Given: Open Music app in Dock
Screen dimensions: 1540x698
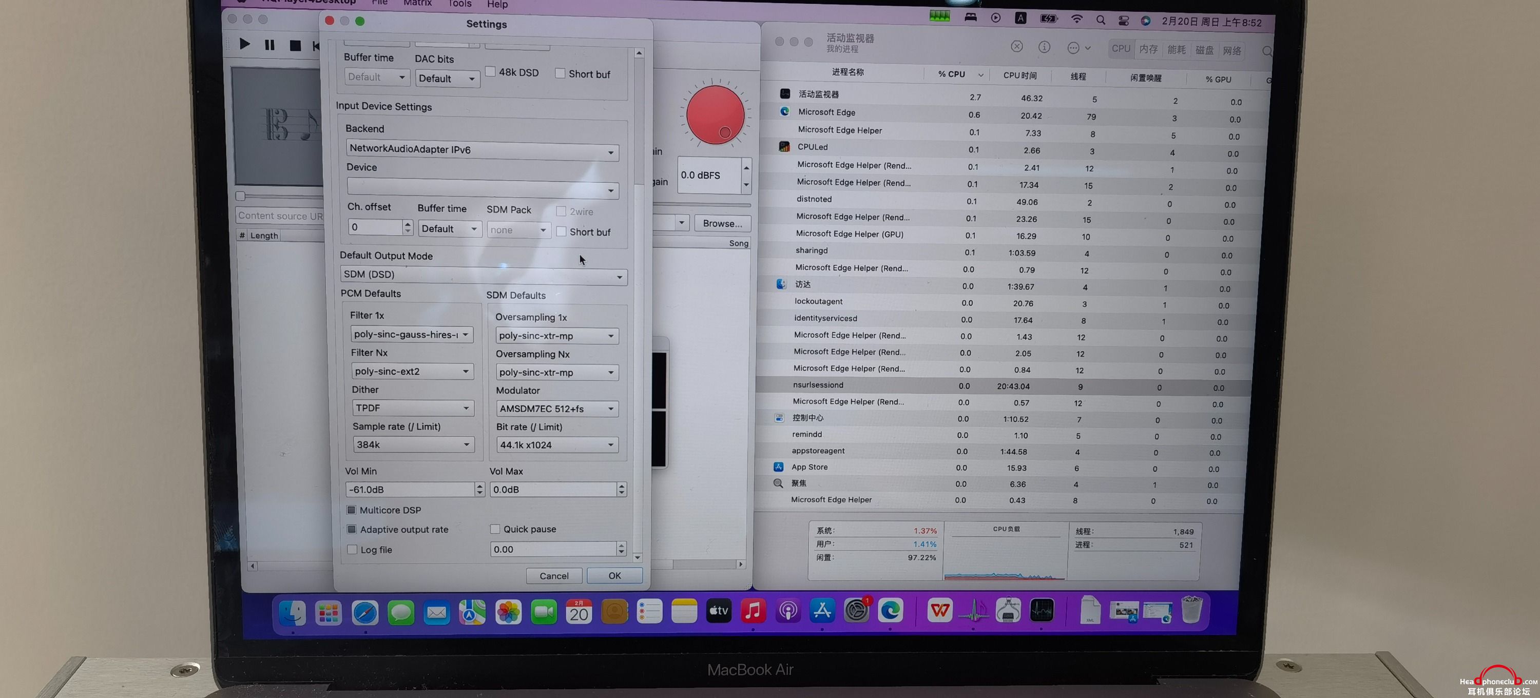Looking at the screenshot, I should 753,611.
